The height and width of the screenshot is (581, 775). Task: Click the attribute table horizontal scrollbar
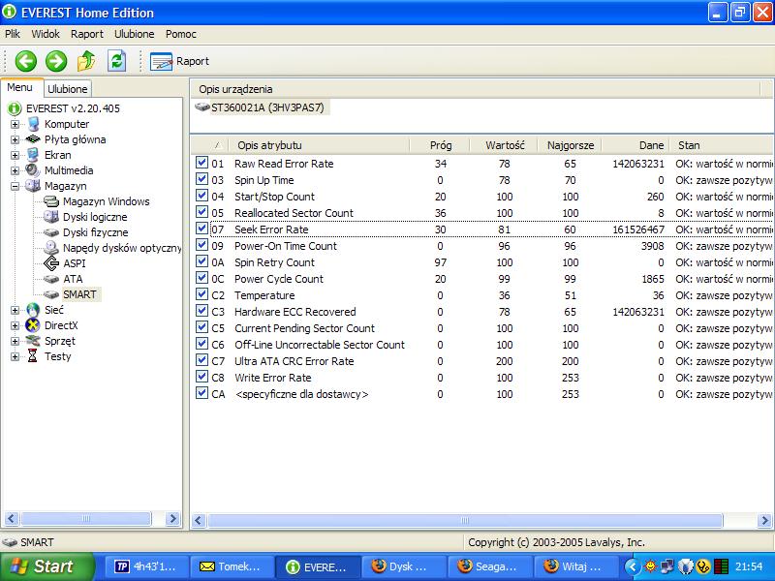click(465, 520)
